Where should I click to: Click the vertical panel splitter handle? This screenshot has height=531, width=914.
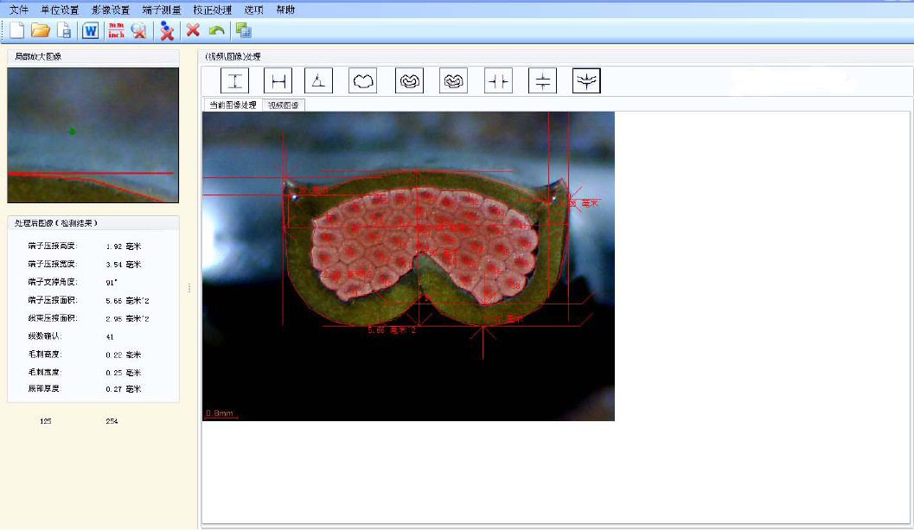coord(189,288)
